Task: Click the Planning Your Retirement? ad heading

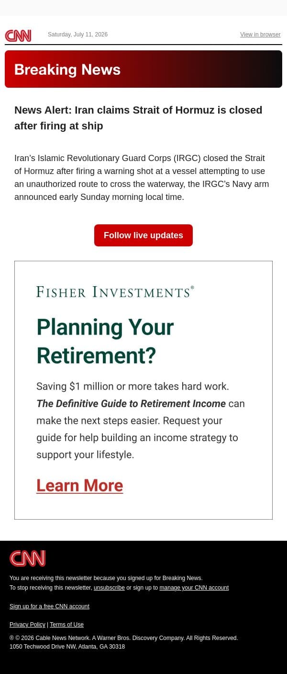Action: (x=105, y=341)
